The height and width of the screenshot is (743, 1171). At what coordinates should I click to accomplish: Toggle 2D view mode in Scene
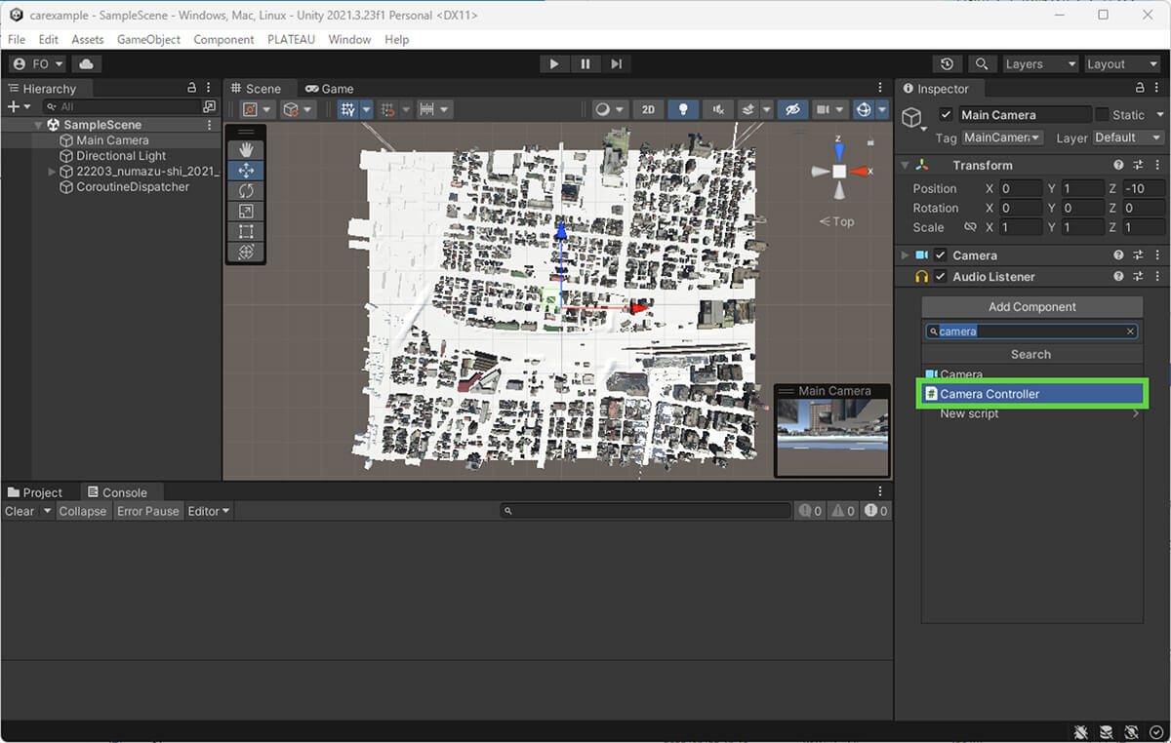coord(648,109)
